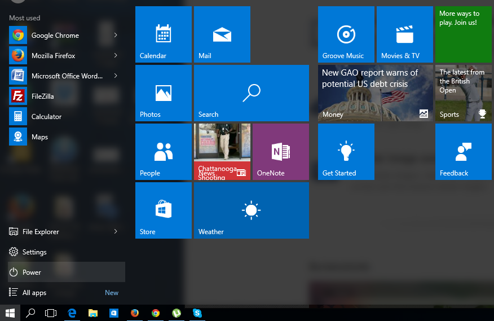
Task: Open Firefox from the taskbar
Action: (x=135, y=313)
